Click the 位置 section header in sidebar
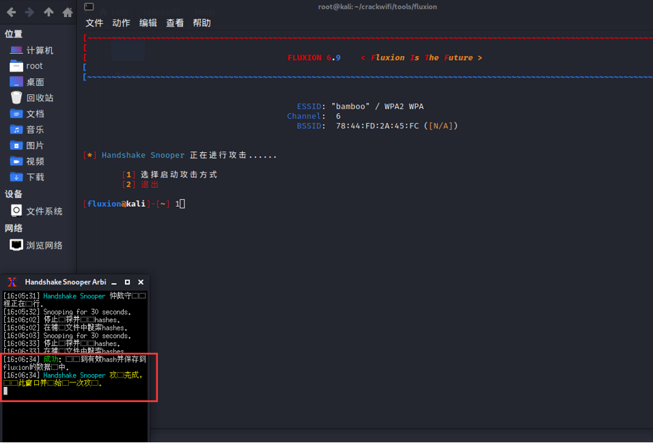 tap(14, 34)
